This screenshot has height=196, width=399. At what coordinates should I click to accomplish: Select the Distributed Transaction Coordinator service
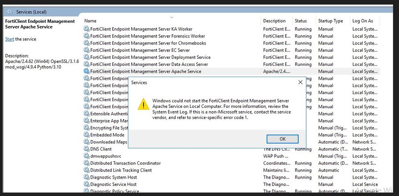pos(125,163)
